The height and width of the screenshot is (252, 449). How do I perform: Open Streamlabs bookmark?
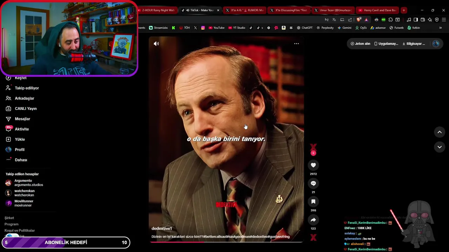(159, 28)
